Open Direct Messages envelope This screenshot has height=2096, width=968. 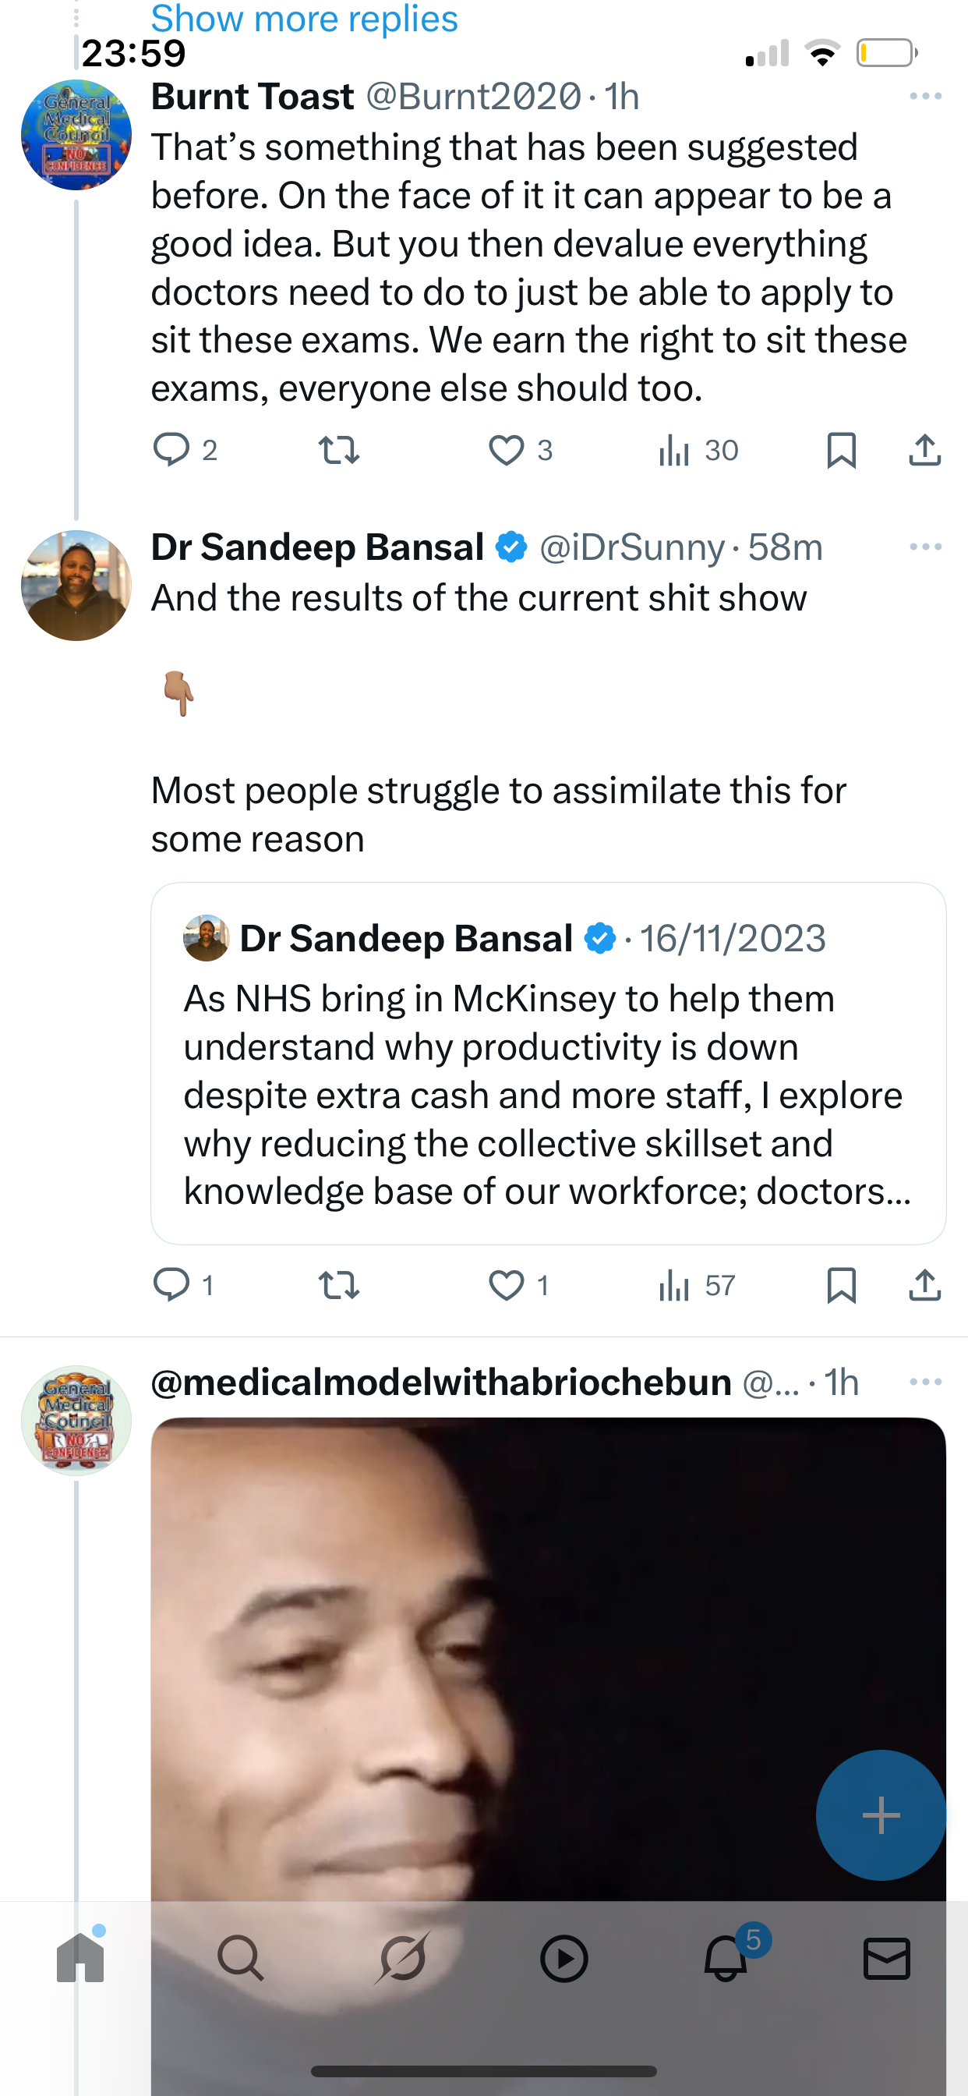[886, 1958]
